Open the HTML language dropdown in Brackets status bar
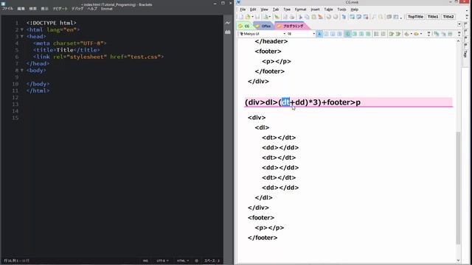The height and width of the screenshot is (265, 472). coord(182,261)
